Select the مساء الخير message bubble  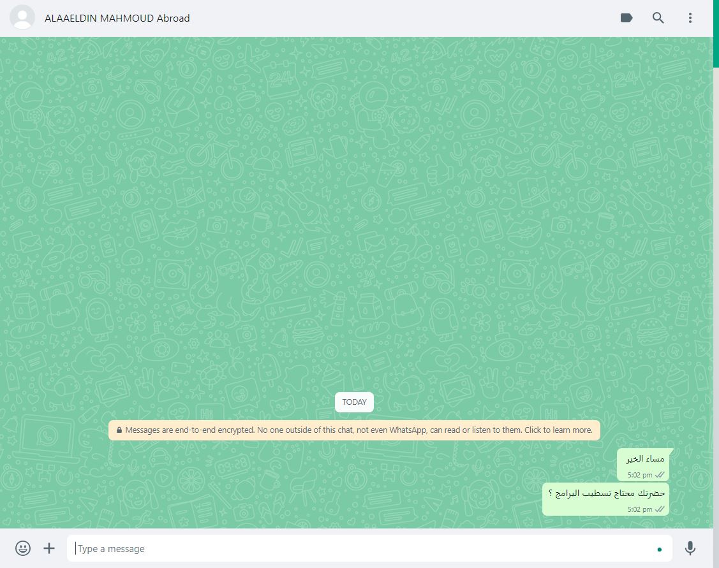pos(643,465)
